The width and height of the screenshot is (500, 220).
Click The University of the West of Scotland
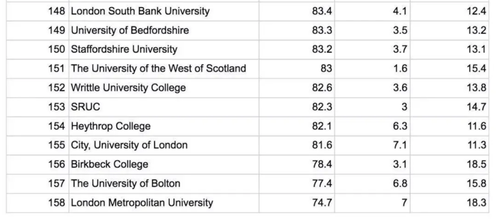[x=164, y=68]
